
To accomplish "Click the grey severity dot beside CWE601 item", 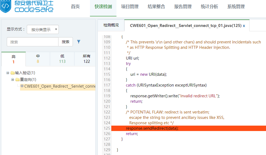I will tap(22, 86).
